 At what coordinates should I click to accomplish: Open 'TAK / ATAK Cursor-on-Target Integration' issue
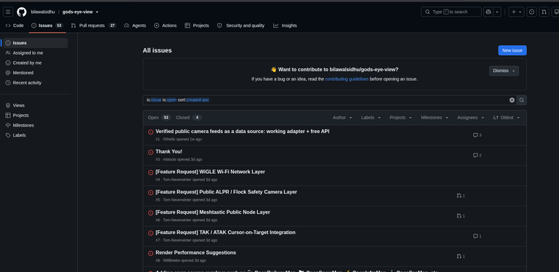(226, 233)
